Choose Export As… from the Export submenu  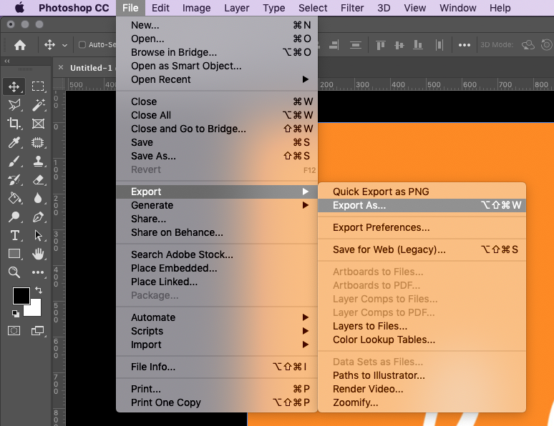point(359,205)
